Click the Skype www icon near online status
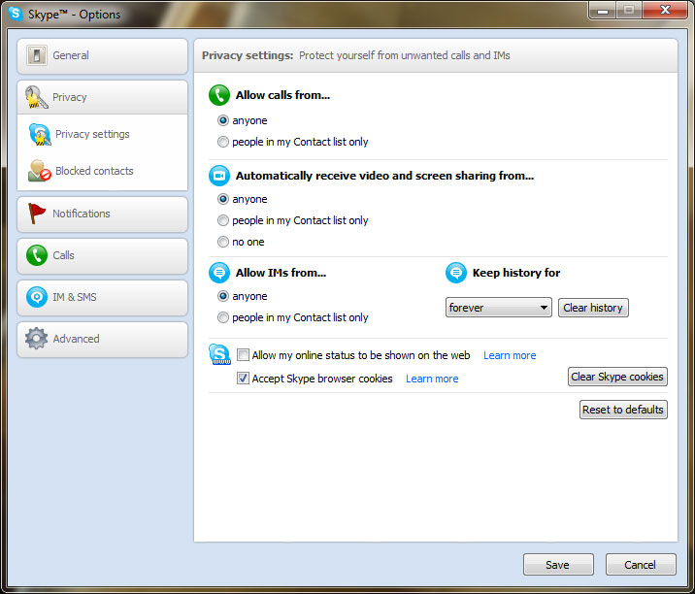 click(219, 354)
